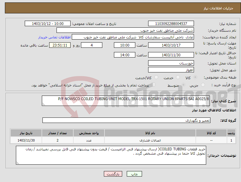Click the delivery city field اهواز

point(171,70)
